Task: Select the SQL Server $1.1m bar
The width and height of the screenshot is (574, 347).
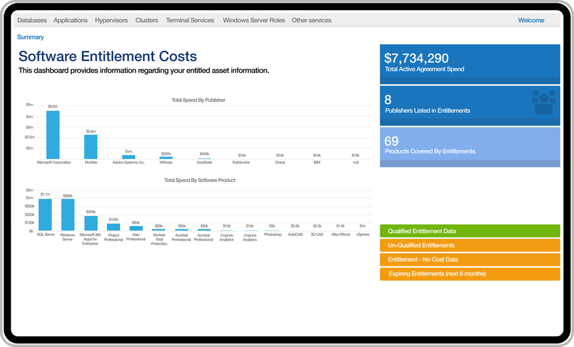Action: [45, 215]
